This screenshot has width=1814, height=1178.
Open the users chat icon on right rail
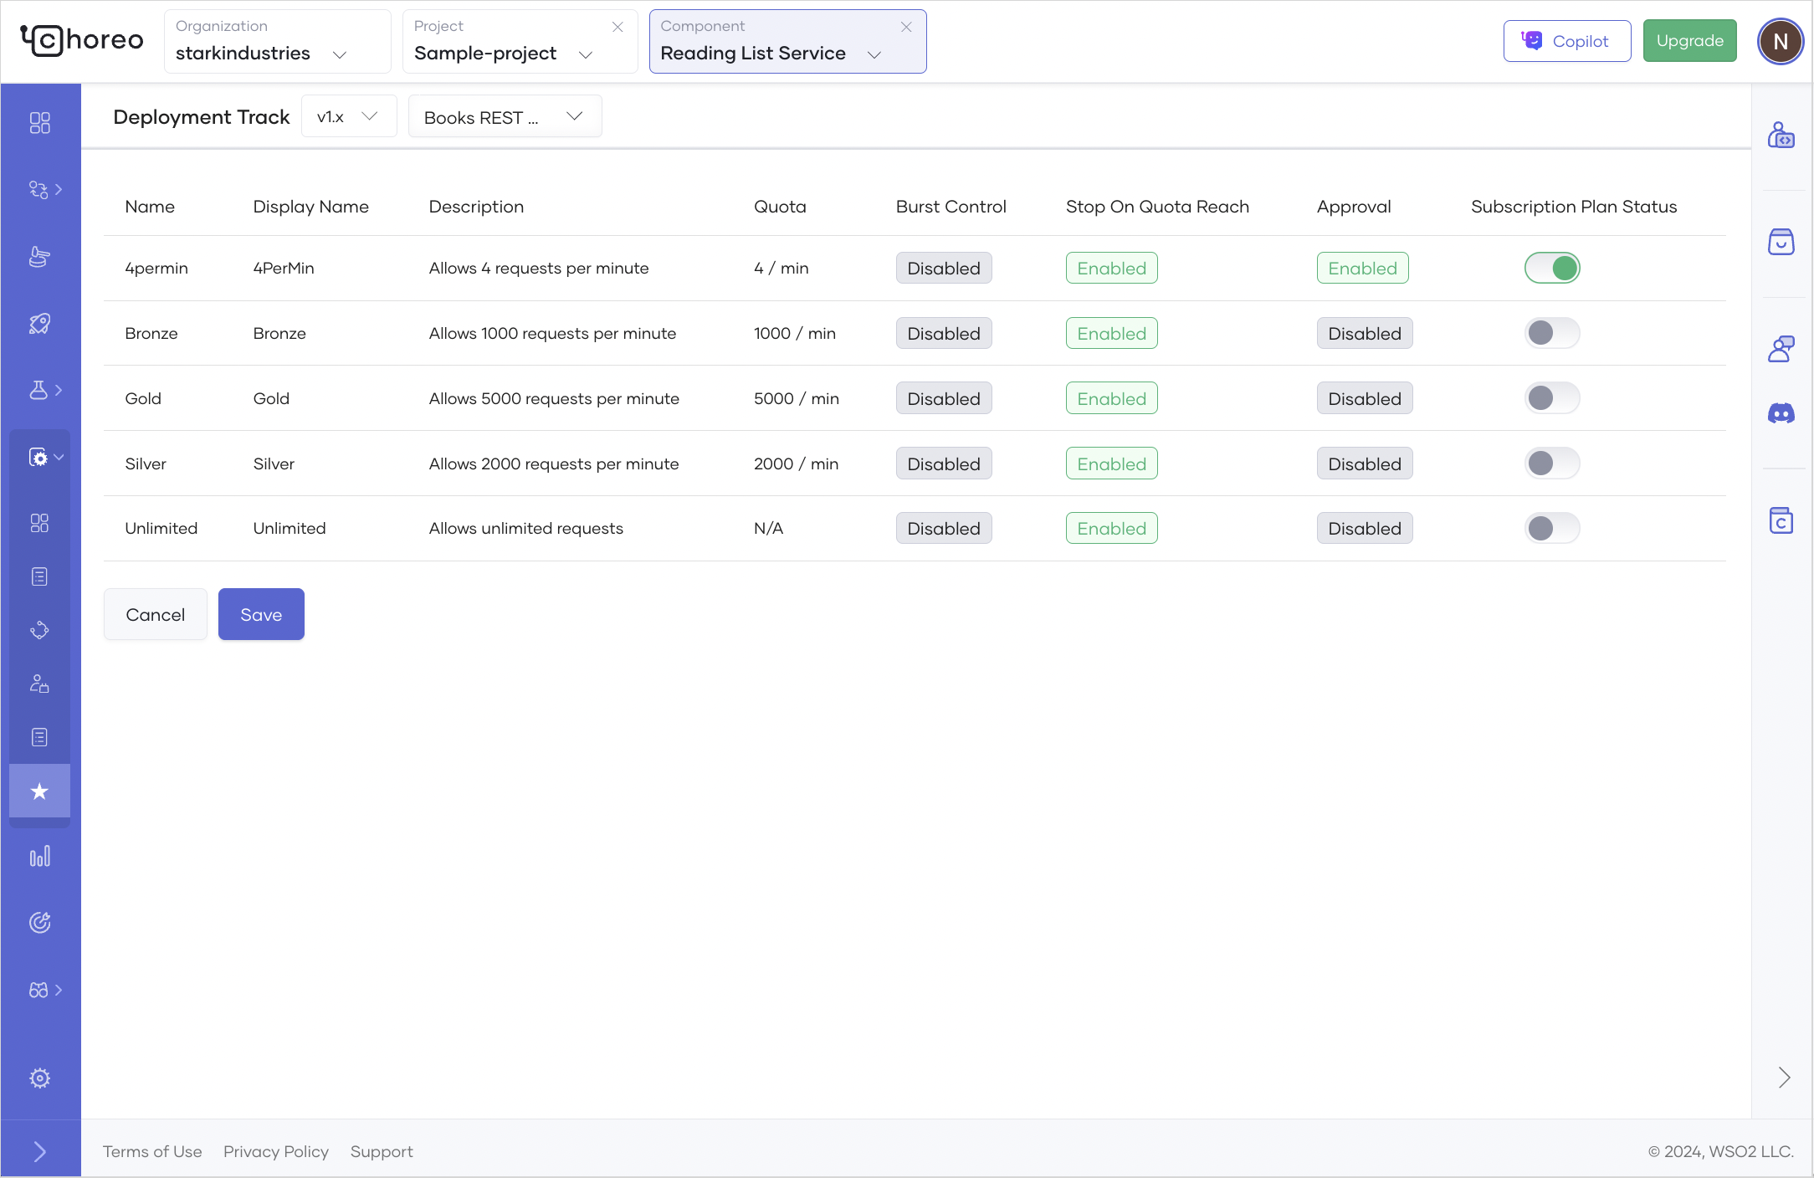point(1781,349)
